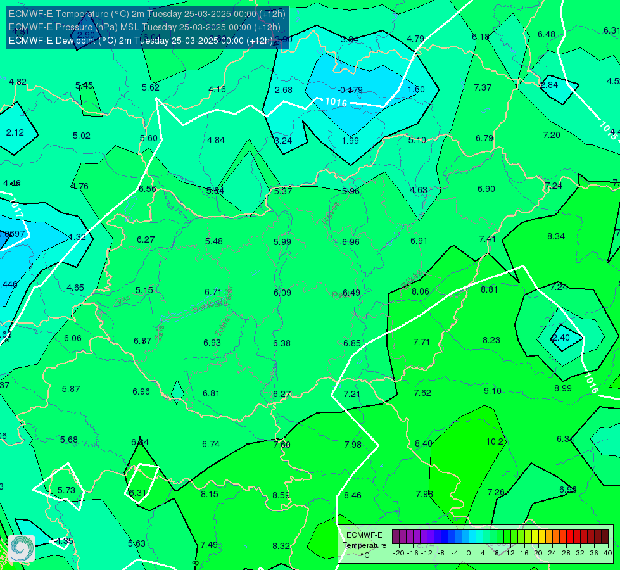Click the 6.93 value near Tolna
620x570 pixels.
(212, 343)
